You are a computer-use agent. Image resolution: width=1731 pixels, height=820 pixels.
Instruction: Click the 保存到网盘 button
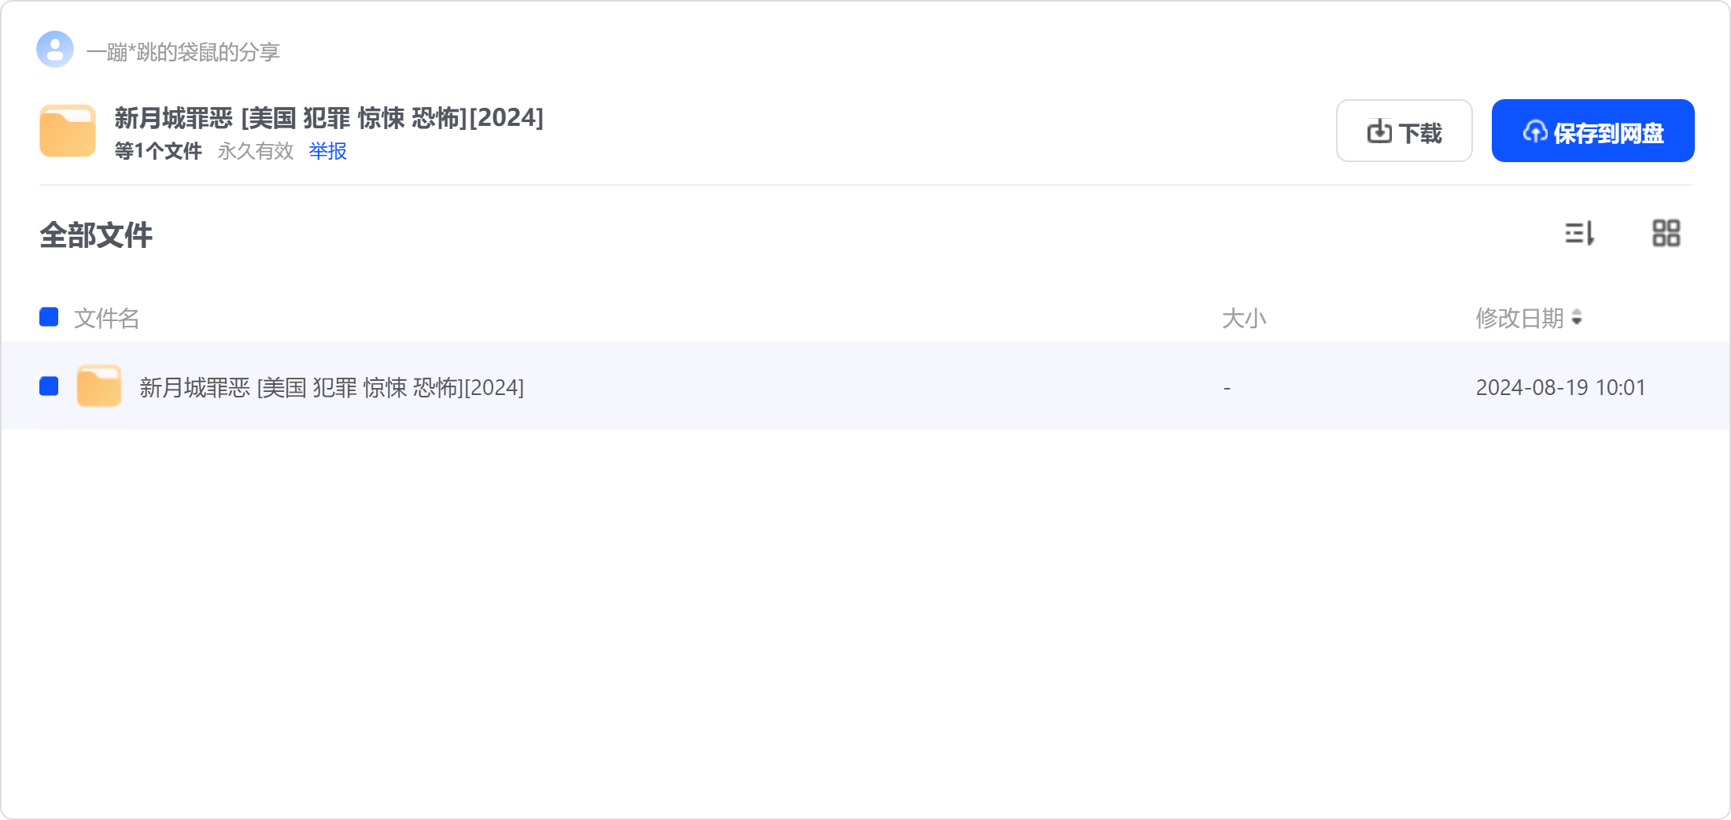point(1593,131)
